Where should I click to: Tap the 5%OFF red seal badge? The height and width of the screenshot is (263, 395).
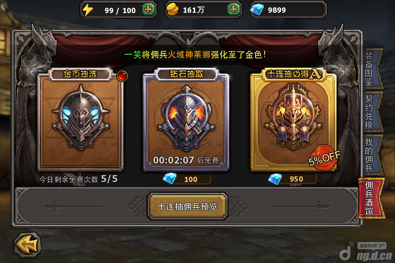point(325,158)
